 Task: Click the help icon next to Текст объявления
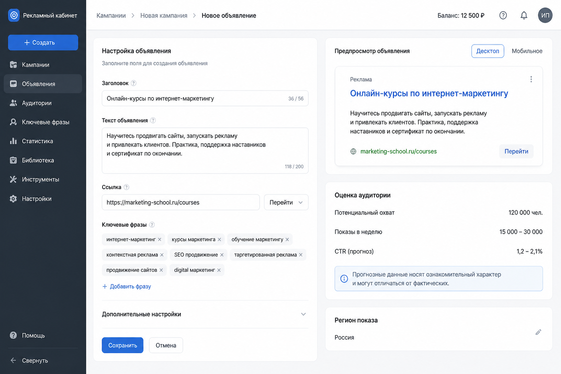pos(153,121)
